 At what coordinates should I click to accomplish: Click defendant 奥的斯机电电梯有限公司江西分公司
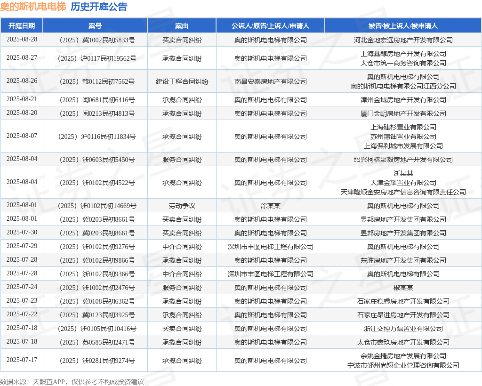pyautogui.click(x=403, y=86)
